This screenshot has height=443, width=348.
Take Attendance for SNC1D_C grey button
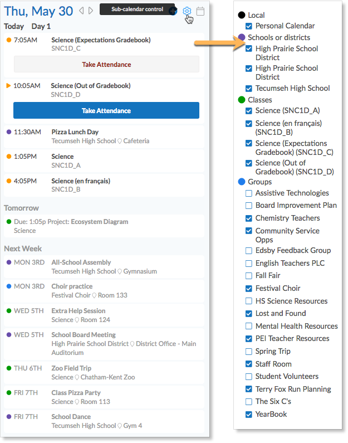(x=106, y=65)
